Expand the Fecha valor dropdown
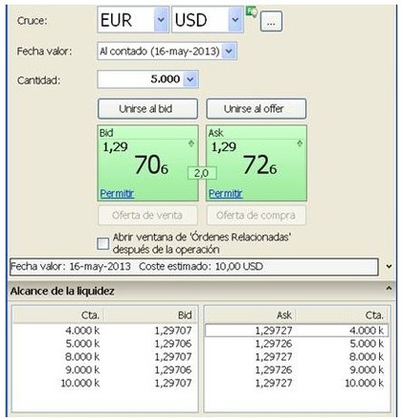 [229, 51]
